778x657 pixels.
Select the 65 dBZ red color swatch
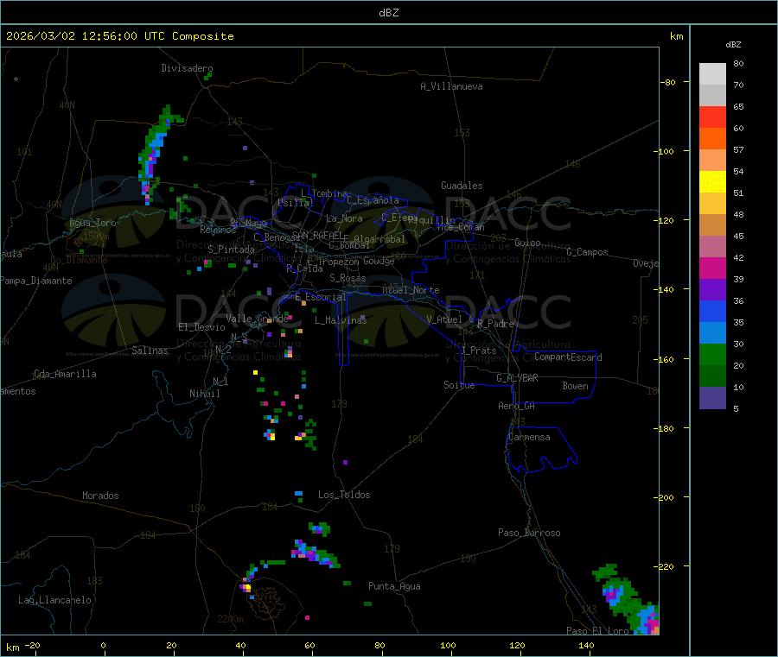(712, 117)
